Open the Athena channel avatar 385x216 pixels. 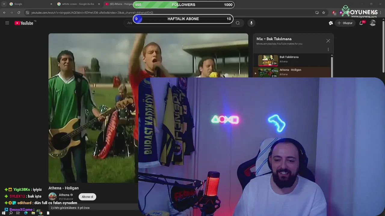click(x=53, y=196)
